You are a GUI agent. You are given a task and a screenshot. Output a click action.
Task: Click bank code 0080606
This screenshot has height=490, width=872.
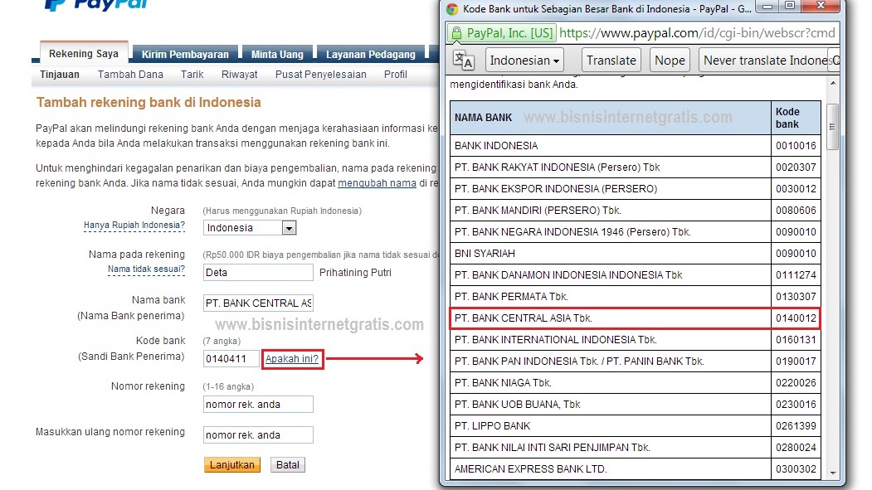(796, 211)
